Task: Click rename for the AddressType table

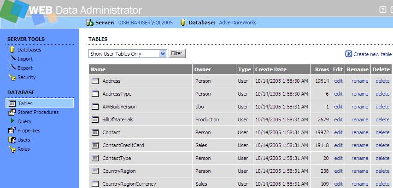Action: point(360,94)
